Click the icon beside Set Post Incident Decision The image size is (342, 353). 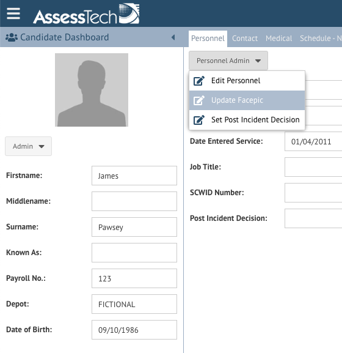point(199,120)
